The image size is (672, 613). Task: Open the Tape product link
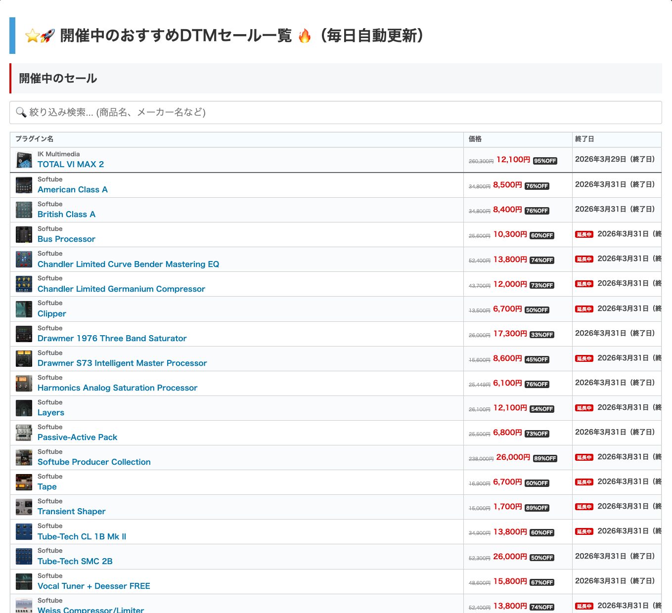(x=47, y=487)
